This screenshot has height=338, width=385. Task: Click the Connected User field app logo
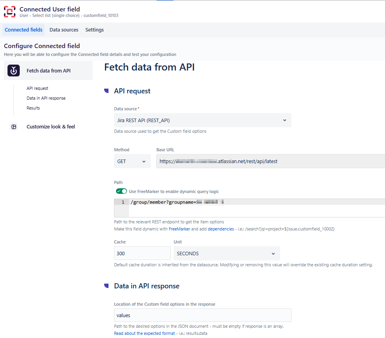(x=10, y=11)
